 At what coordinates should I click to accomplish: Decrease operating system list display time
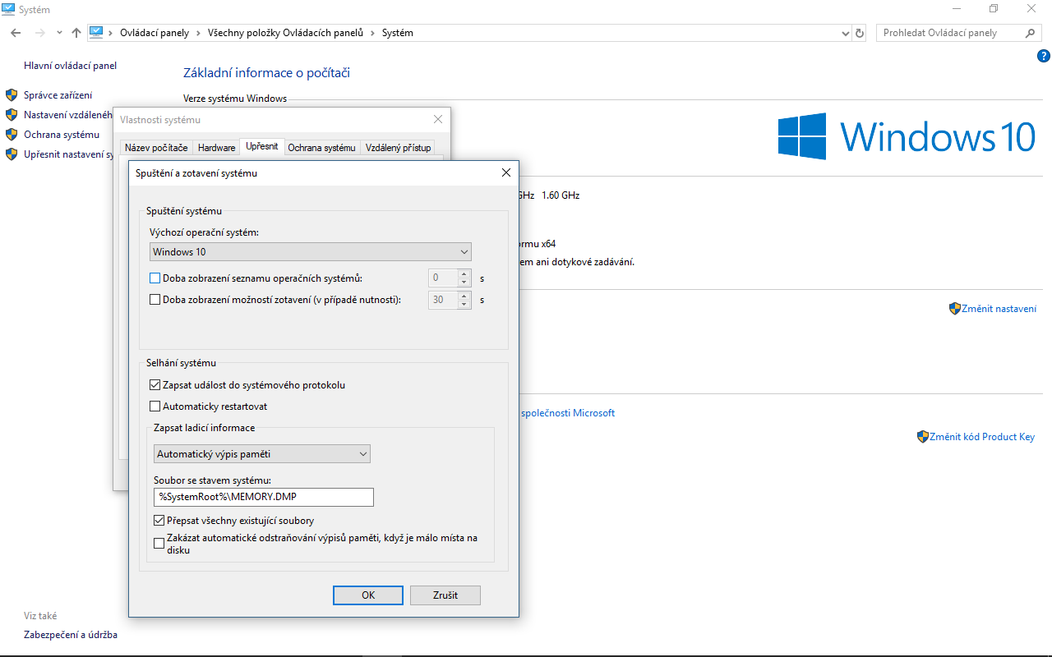(x=464, y=283)
